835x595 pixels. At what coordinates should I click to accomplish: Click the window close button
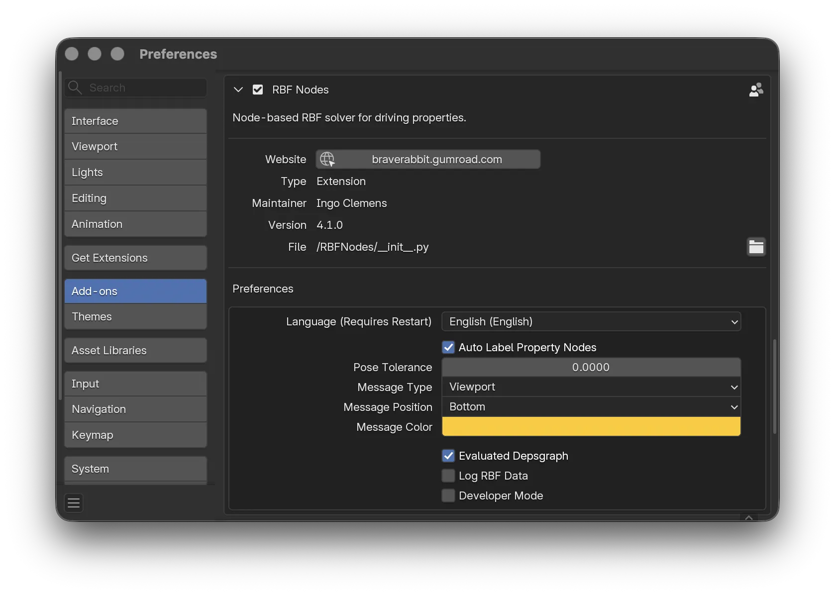72,54
